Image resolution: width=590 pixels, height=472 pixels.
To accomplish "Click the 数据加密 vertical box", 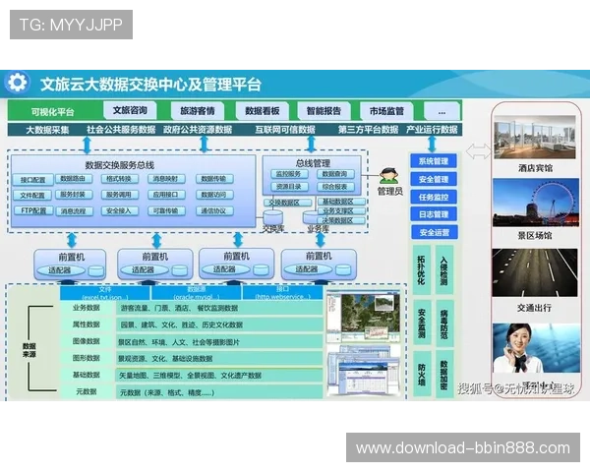I will (x=444, y=374).
